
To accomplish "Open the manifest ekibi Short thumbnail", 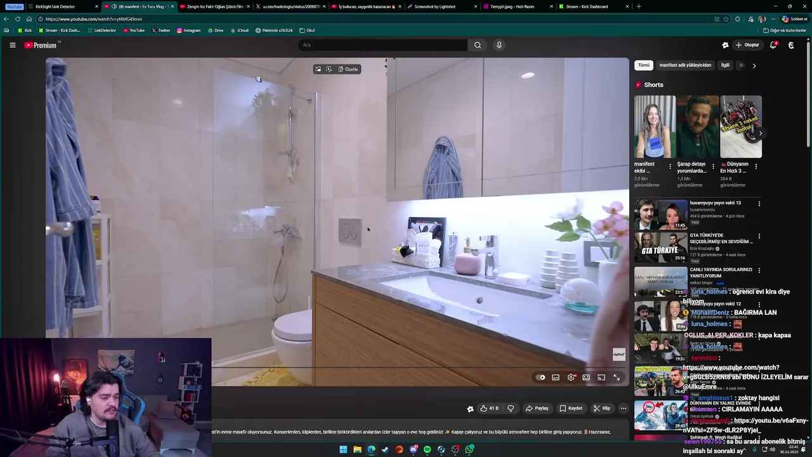I will coord(655,126).
